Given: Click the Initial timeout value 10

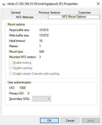Looking at the screenshot, I should 41,41.
